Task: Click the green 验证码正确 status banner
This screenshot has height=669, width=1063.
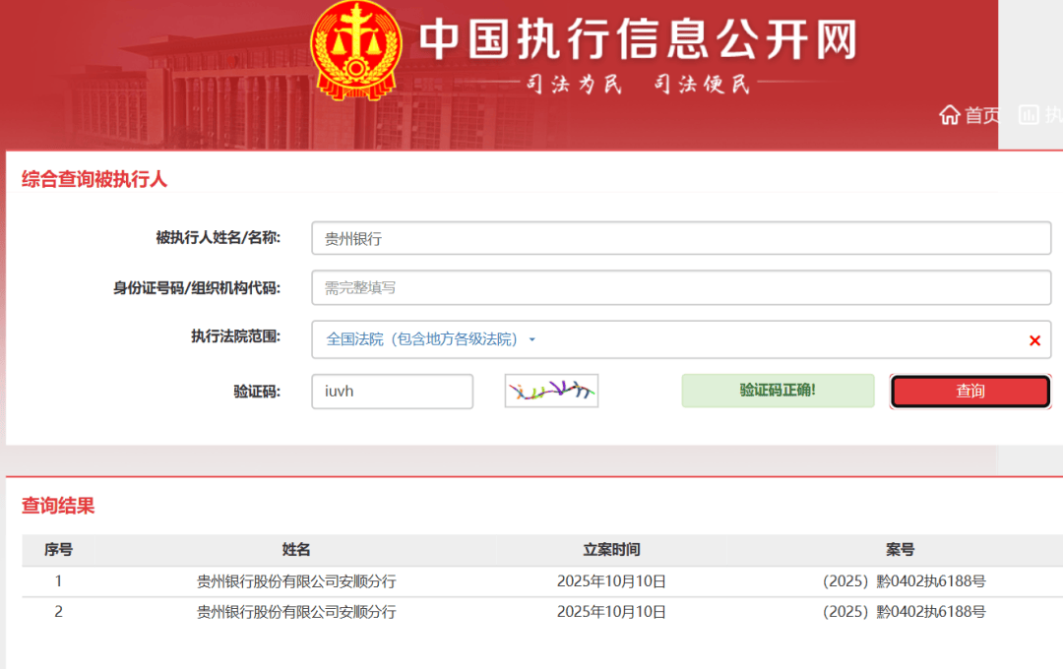Action: point(778,391)
